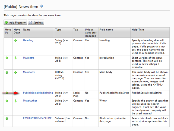Move the EPSUBSCRIBE-EXCLUDE property up
174x131 pixels.
(7, 118)
